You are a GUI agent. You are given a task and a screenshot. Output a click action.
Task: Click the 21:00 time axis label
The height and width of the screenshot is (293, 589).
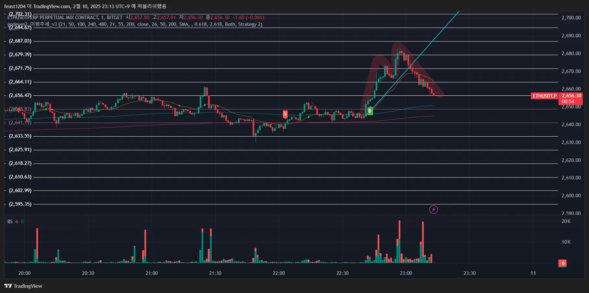[152, 273]
